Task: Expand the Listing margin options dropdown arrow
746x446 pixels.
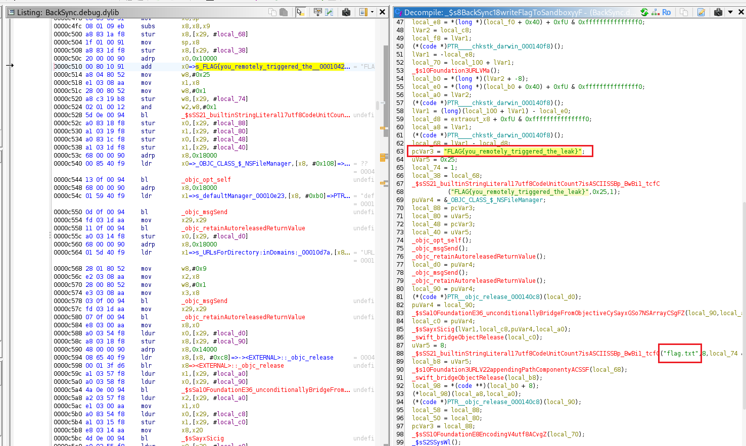Action: (372, 12)
